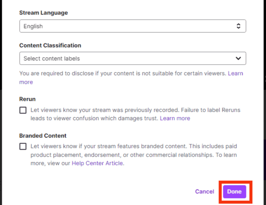The height and width of the screenshot is (205, 266).
Task: Click the 'Select content labels' placeholder
Action: 51,58
